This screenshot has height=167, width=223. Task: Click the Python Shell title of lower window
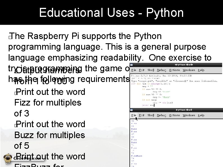pos(184,110)
